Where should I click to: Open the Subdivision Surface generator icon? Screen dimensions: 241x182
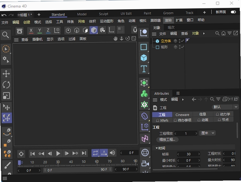pyautogui.click(x=144, y=83)
